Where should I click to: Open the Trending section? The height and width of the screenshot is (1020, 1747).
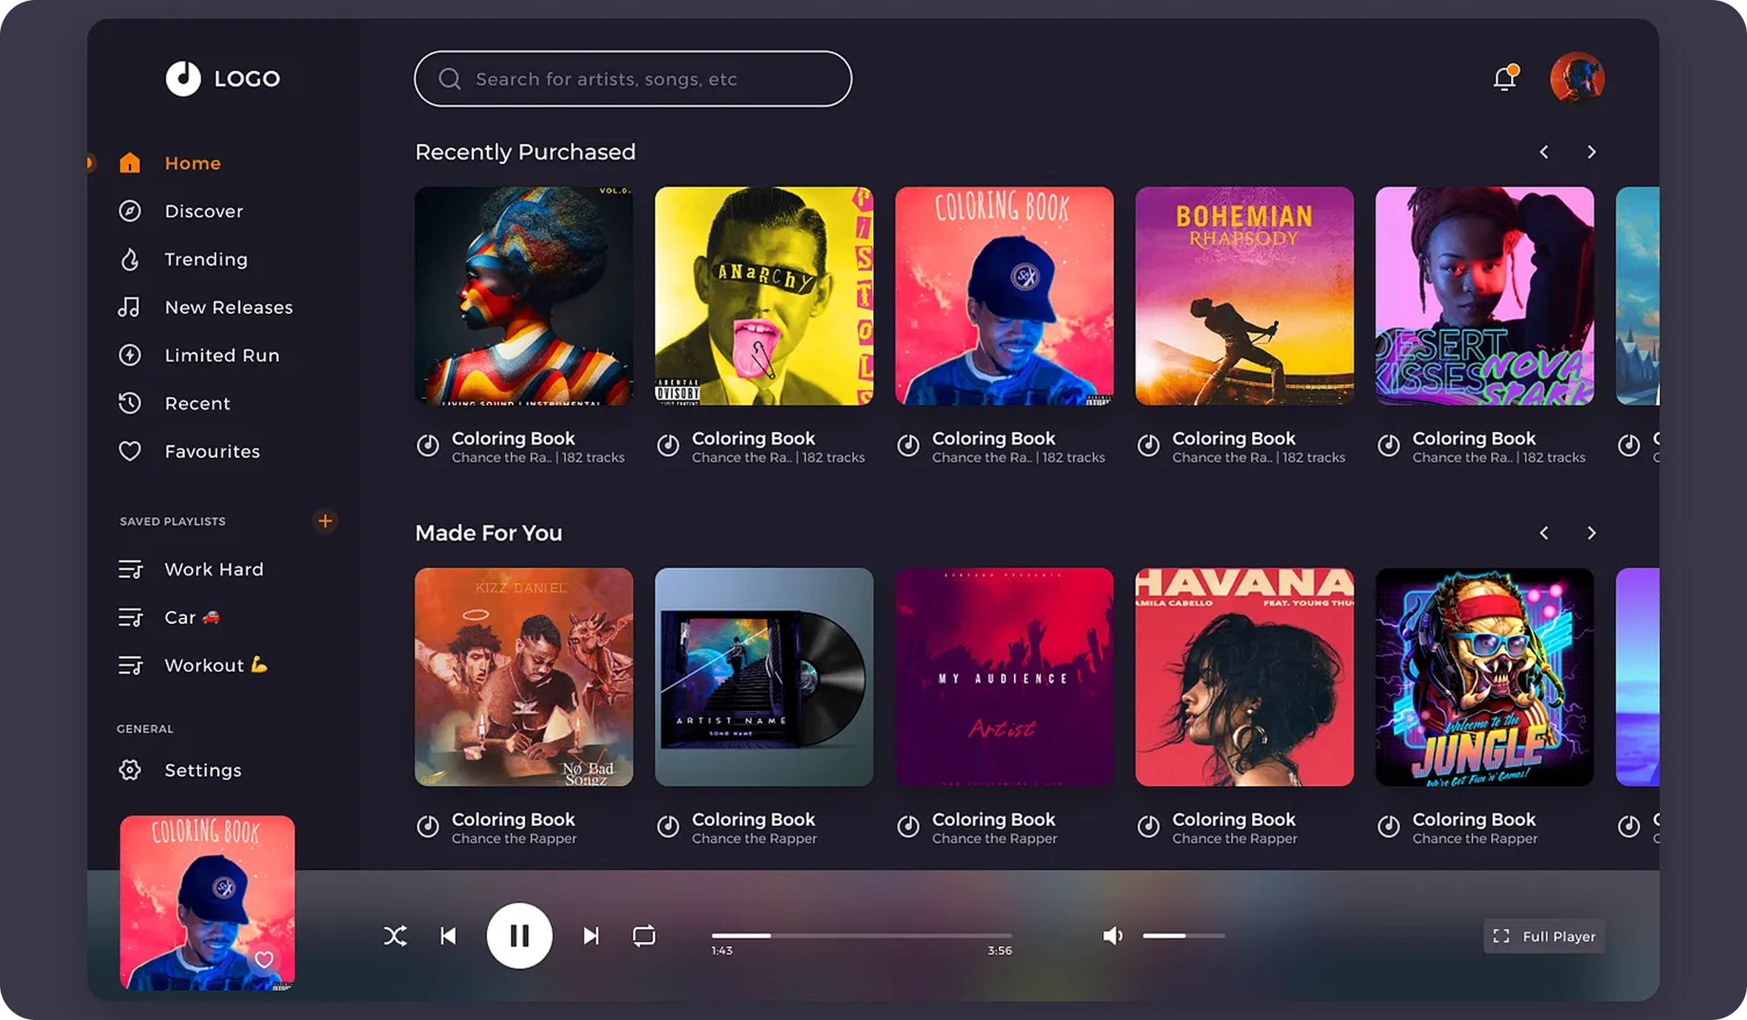205,259
